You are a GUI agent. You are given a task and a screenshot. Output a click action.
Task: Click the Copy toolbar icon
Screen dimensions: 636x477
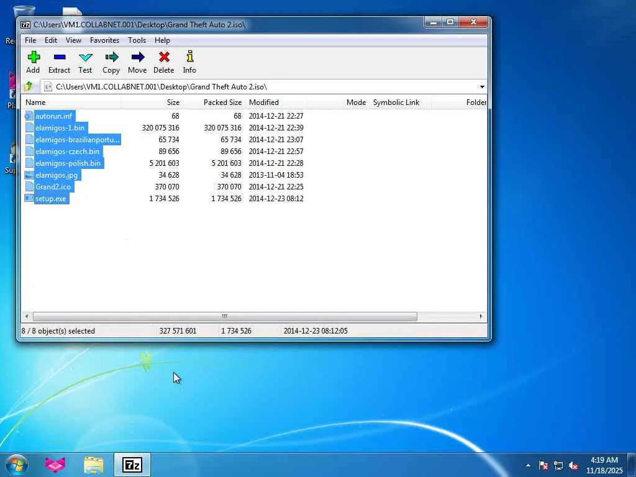111,57
